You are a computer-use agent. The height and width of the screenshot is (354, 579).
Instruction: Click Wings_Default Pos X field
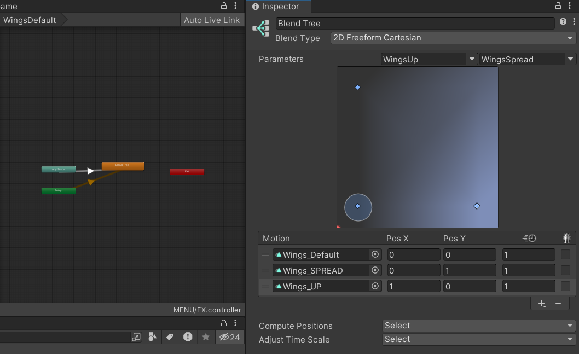point(414,255)
